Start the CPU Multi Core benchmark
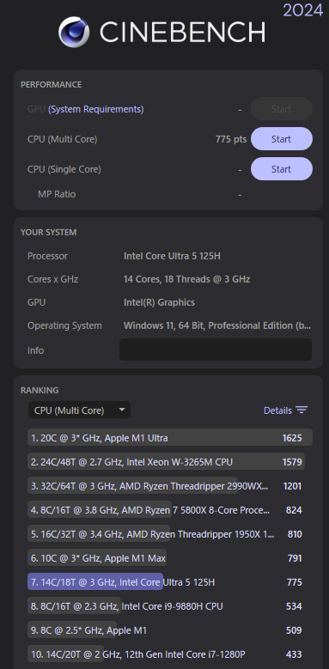This screenshot has width=329, height=669. tap(281, 139)
